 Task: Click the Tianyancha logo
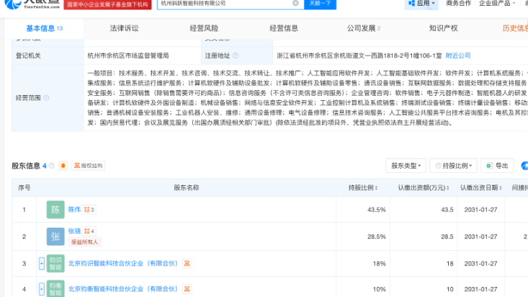(x=32, y=4)
